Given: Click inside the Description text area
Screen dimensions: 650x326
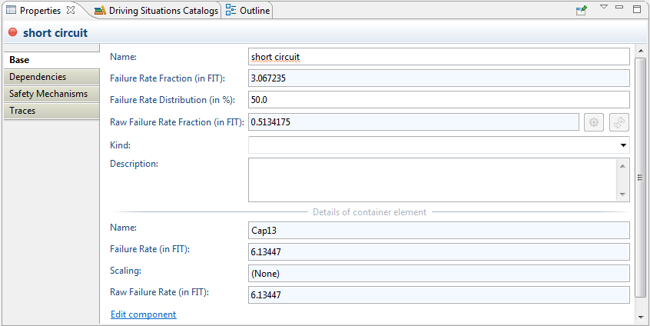Looking at the screenshot, I should tap(431, 180).
